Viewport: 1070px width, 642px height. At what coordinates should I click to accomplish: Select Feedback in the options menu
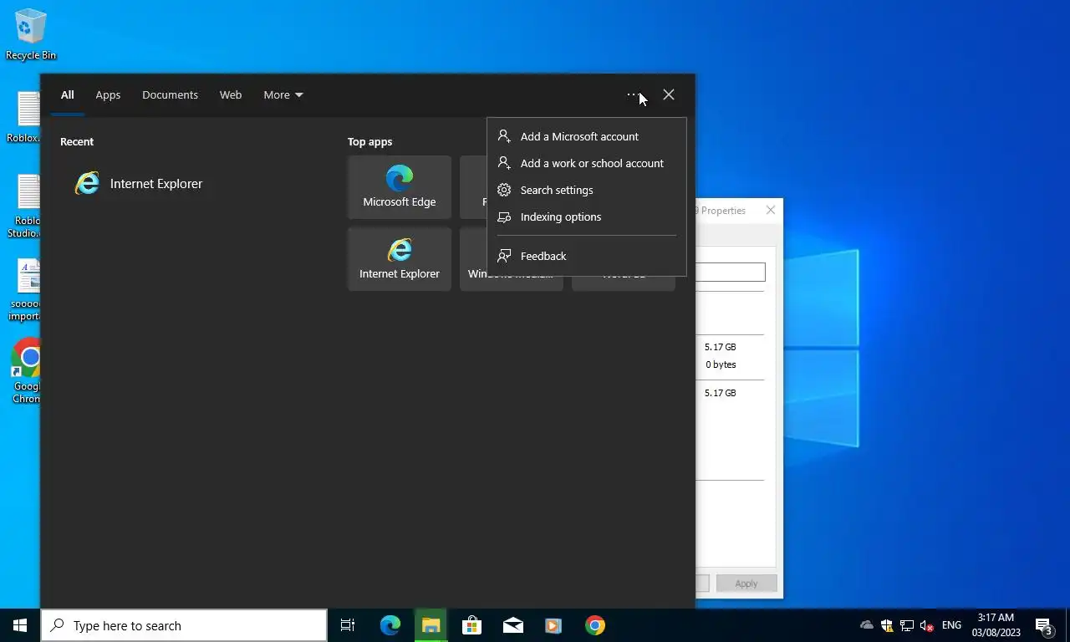pos(587,256)
